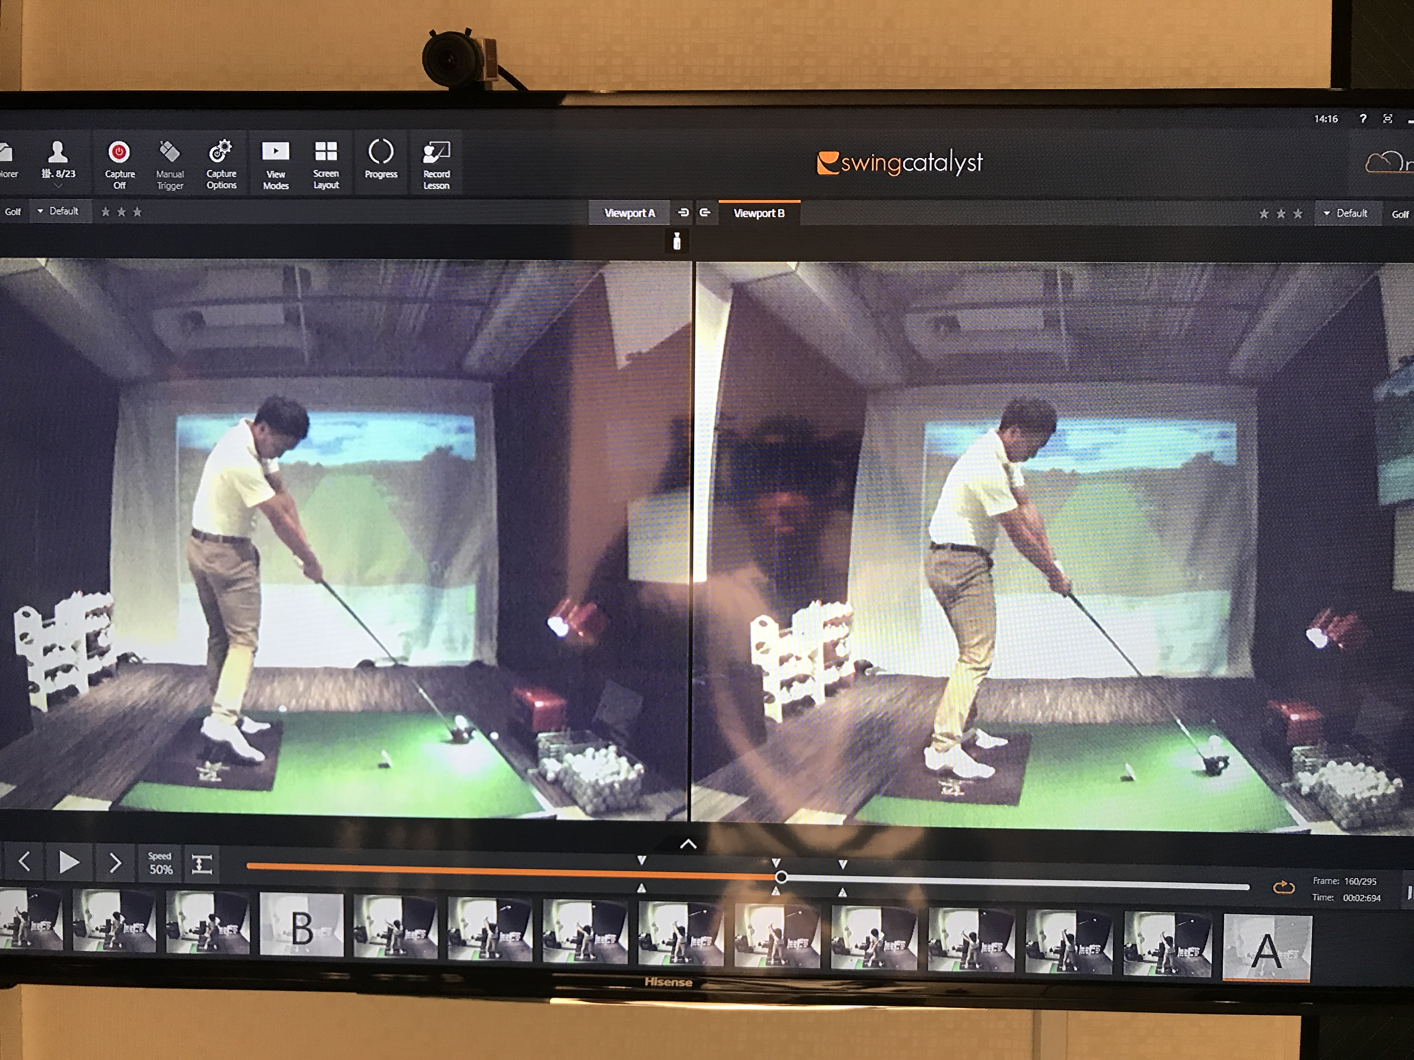Select the Viewport B tab
This screenshot has width=1414, height=1060.
pos(759,213)
